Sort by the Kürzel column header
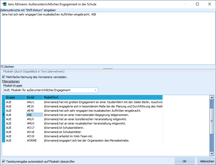Screen dimensions: 216x165 [34, 97]
